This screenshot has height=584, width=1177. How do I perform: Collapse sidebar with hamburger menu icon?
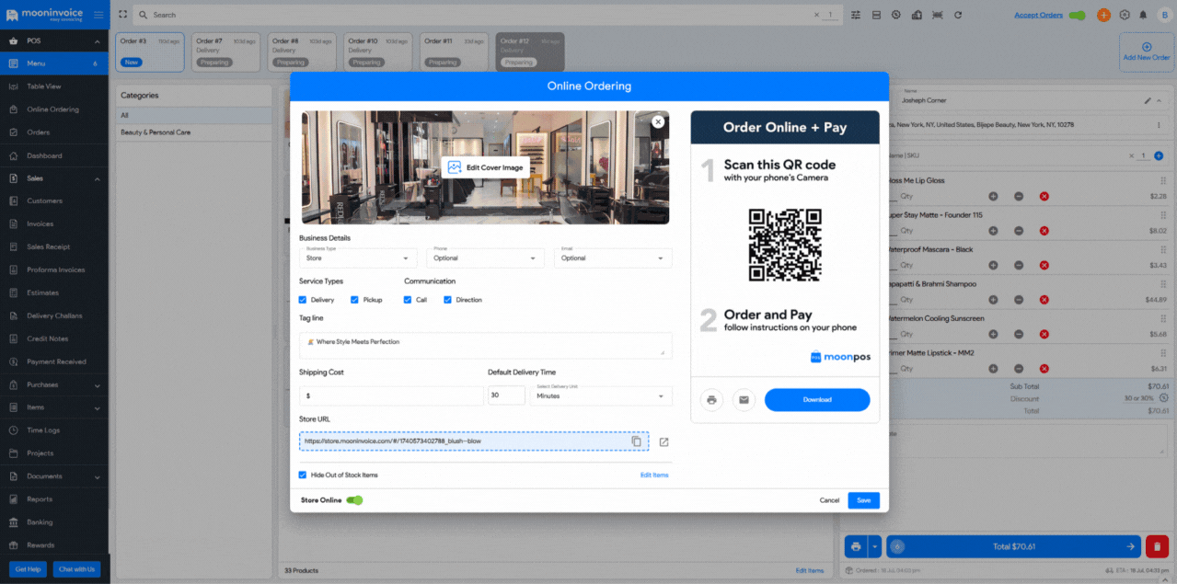[98, 15]
